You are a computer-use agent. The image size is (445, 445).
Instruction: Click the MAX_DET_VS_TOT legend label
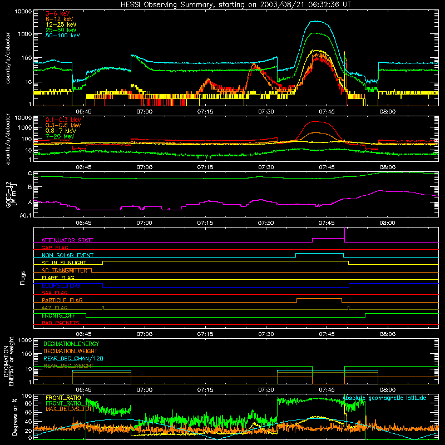(69, 409)
